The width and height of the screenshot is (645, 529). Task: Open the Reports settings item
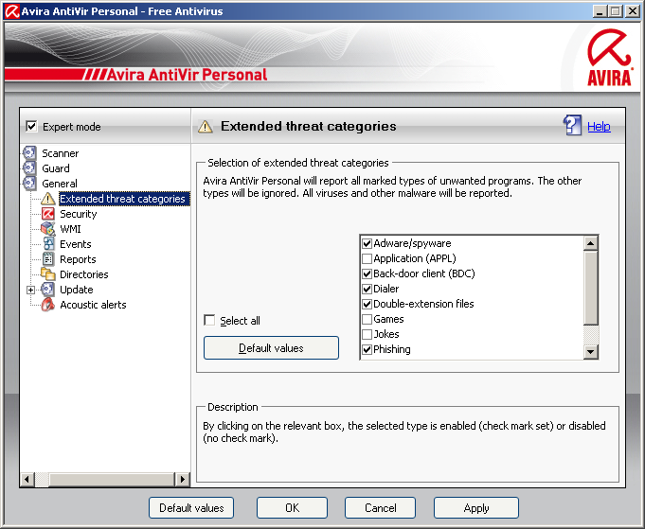pyautogui.click(x=78, y=259)
